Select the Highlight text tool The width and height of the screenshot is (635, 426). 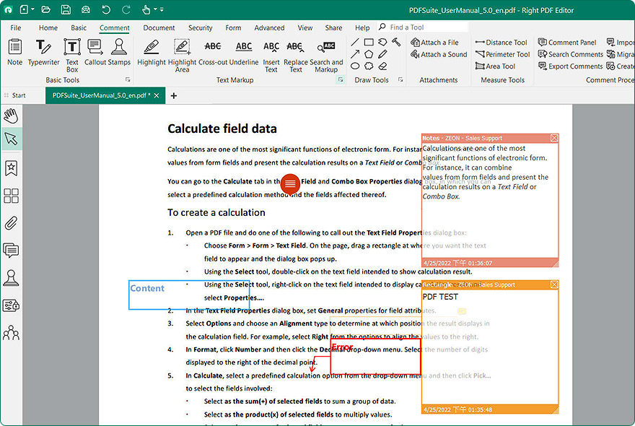pos(151,52)
